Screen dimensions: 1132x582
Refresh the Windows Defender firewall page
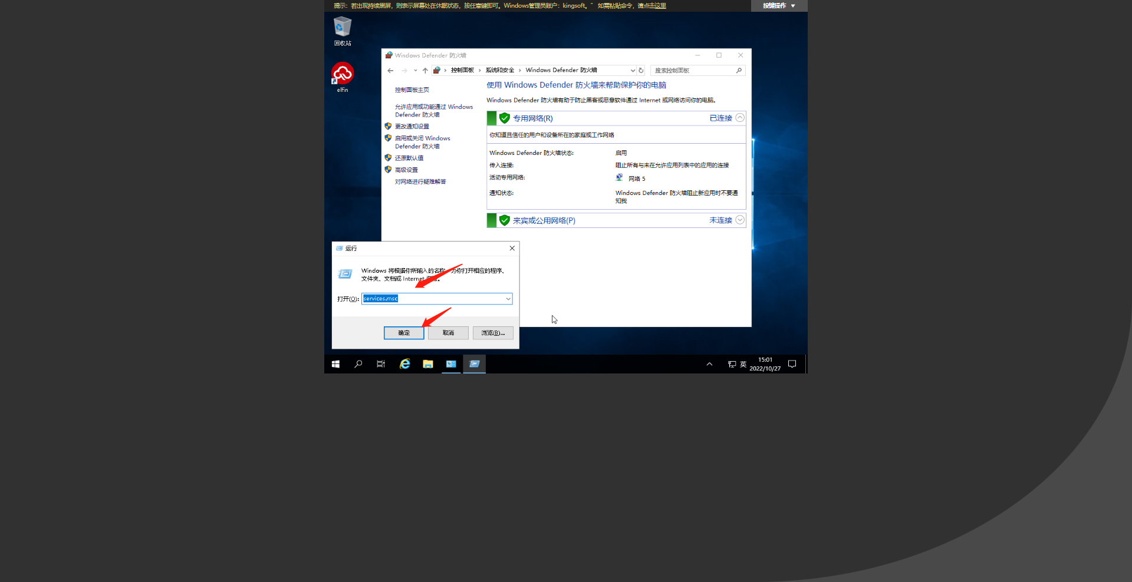641,71
